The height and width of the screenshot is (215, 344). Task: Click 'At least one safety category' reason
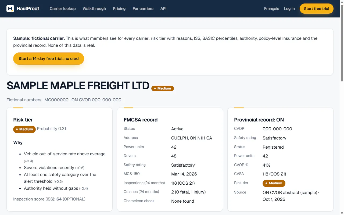[60, 178]
